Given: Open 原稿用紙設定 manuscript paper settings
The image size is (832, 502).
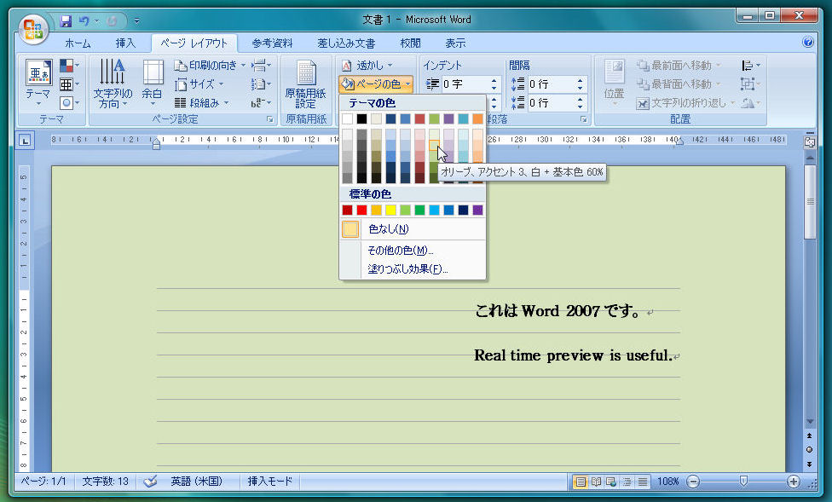Looking at the screenshot, I should pos(306,84).
